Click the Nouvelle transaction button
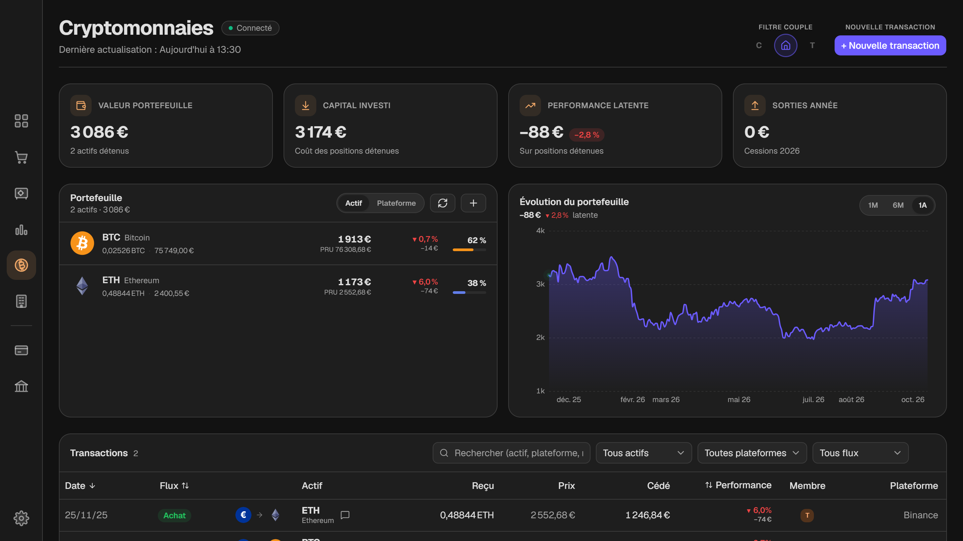 (890, 45)
